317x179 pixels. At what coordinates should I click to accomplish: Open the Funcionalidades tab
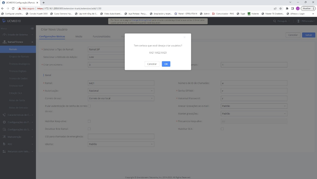point(102,37)
